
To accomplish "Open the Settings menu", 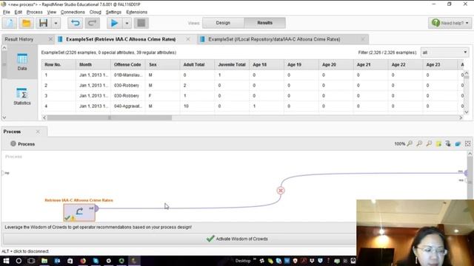I will (113, 12).
